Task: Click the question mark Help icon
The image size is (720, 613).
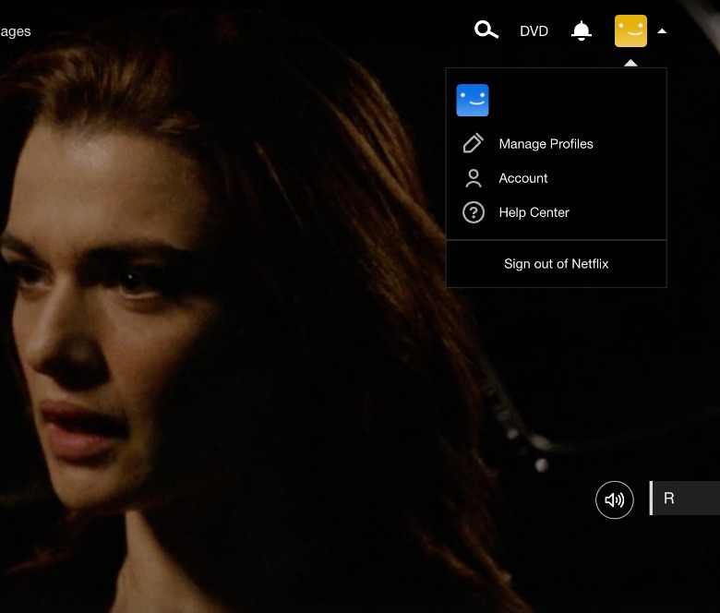Action: coord(473,212)
